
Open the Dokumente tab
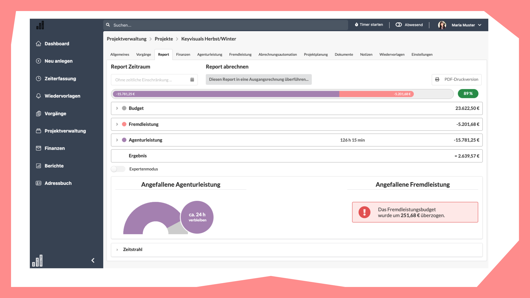(x=344, y=54)
